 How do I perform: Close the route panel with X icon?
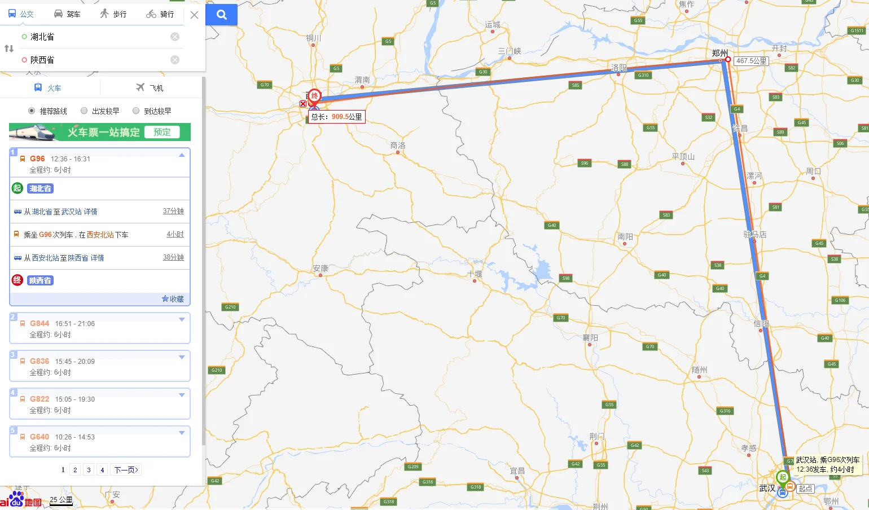click(194, 15)
